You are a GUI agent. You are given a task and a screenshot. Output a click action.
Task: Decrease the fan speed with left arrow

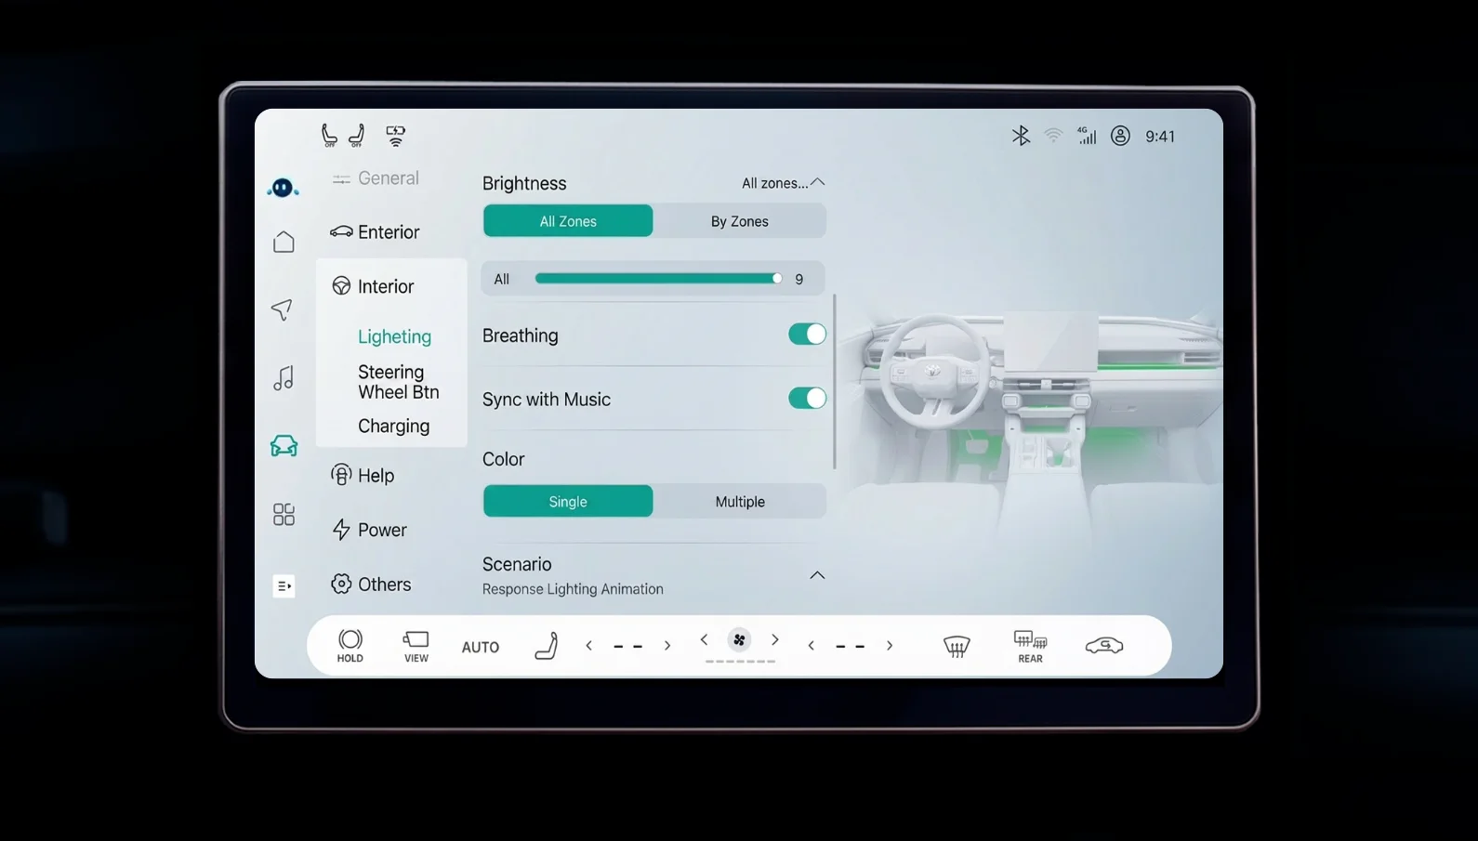[704, 639]
